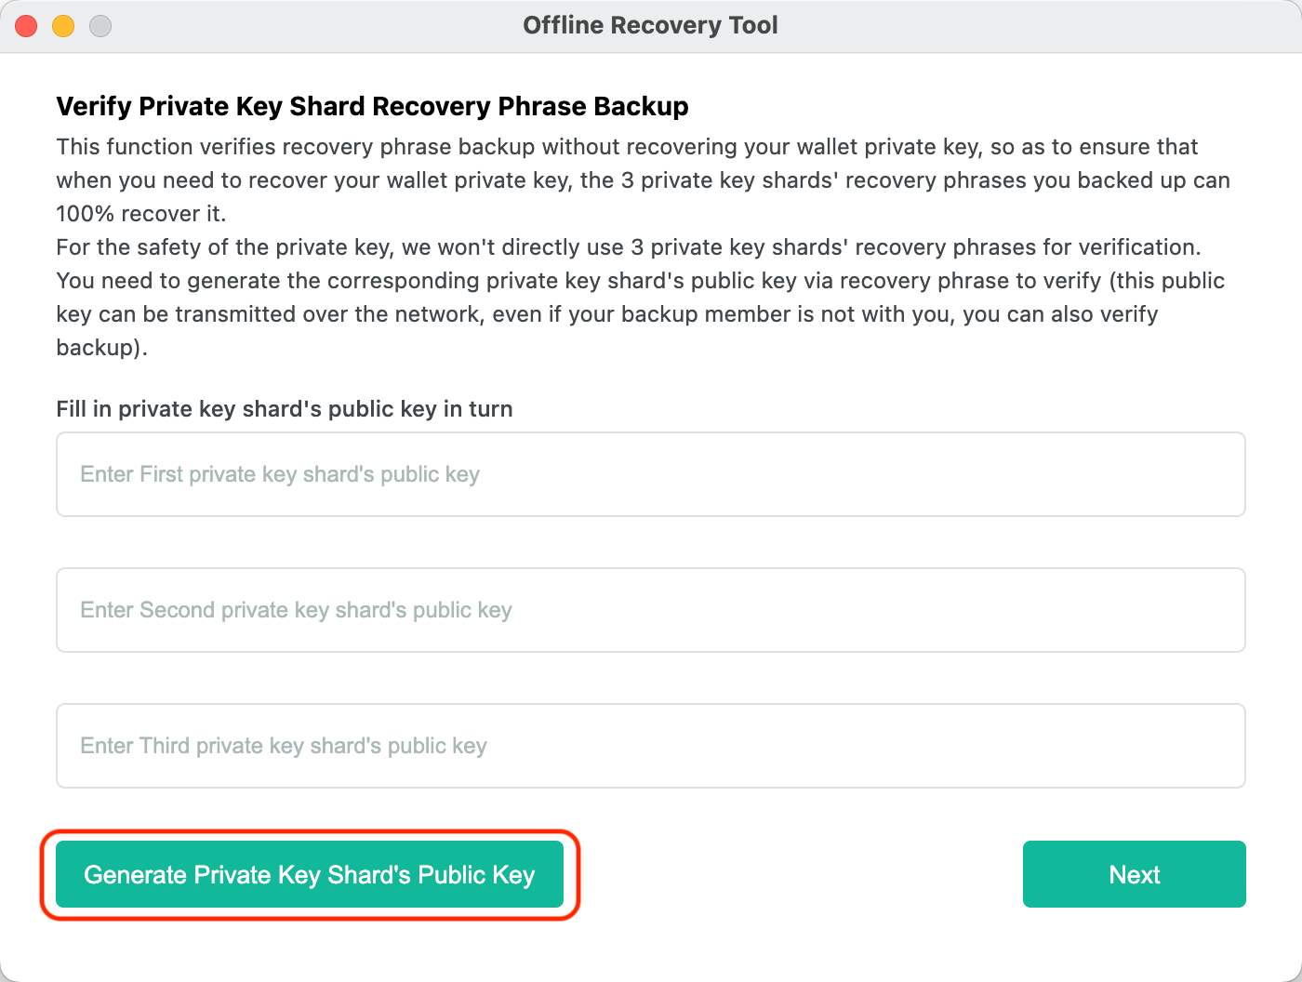Click the 'Fill in private key shard's public key in turn' label
The width and height of the screenshot is (1302, 982).
(285, 409)
